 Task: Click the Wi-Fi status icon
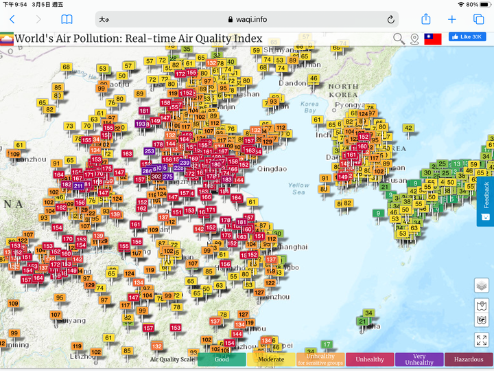click(x=461, y=4)
